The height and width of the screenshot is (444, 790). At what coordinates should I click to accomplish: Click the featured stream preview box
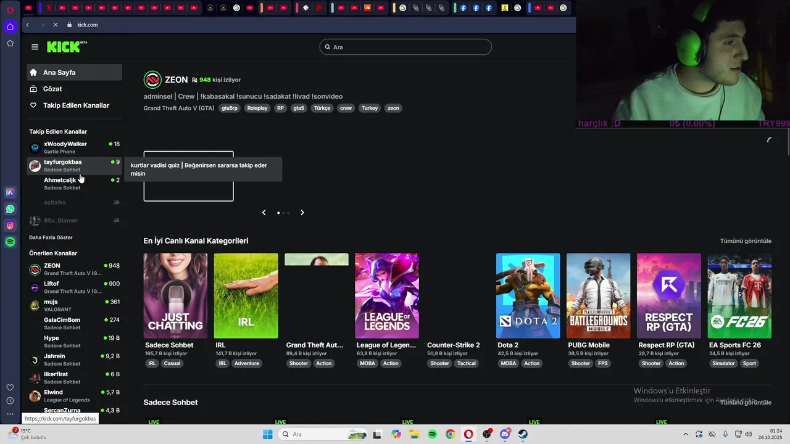[189, 176]
